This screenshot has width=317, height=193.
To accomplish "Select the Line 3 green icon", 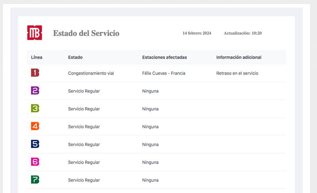I will click(x=35, y=109).
